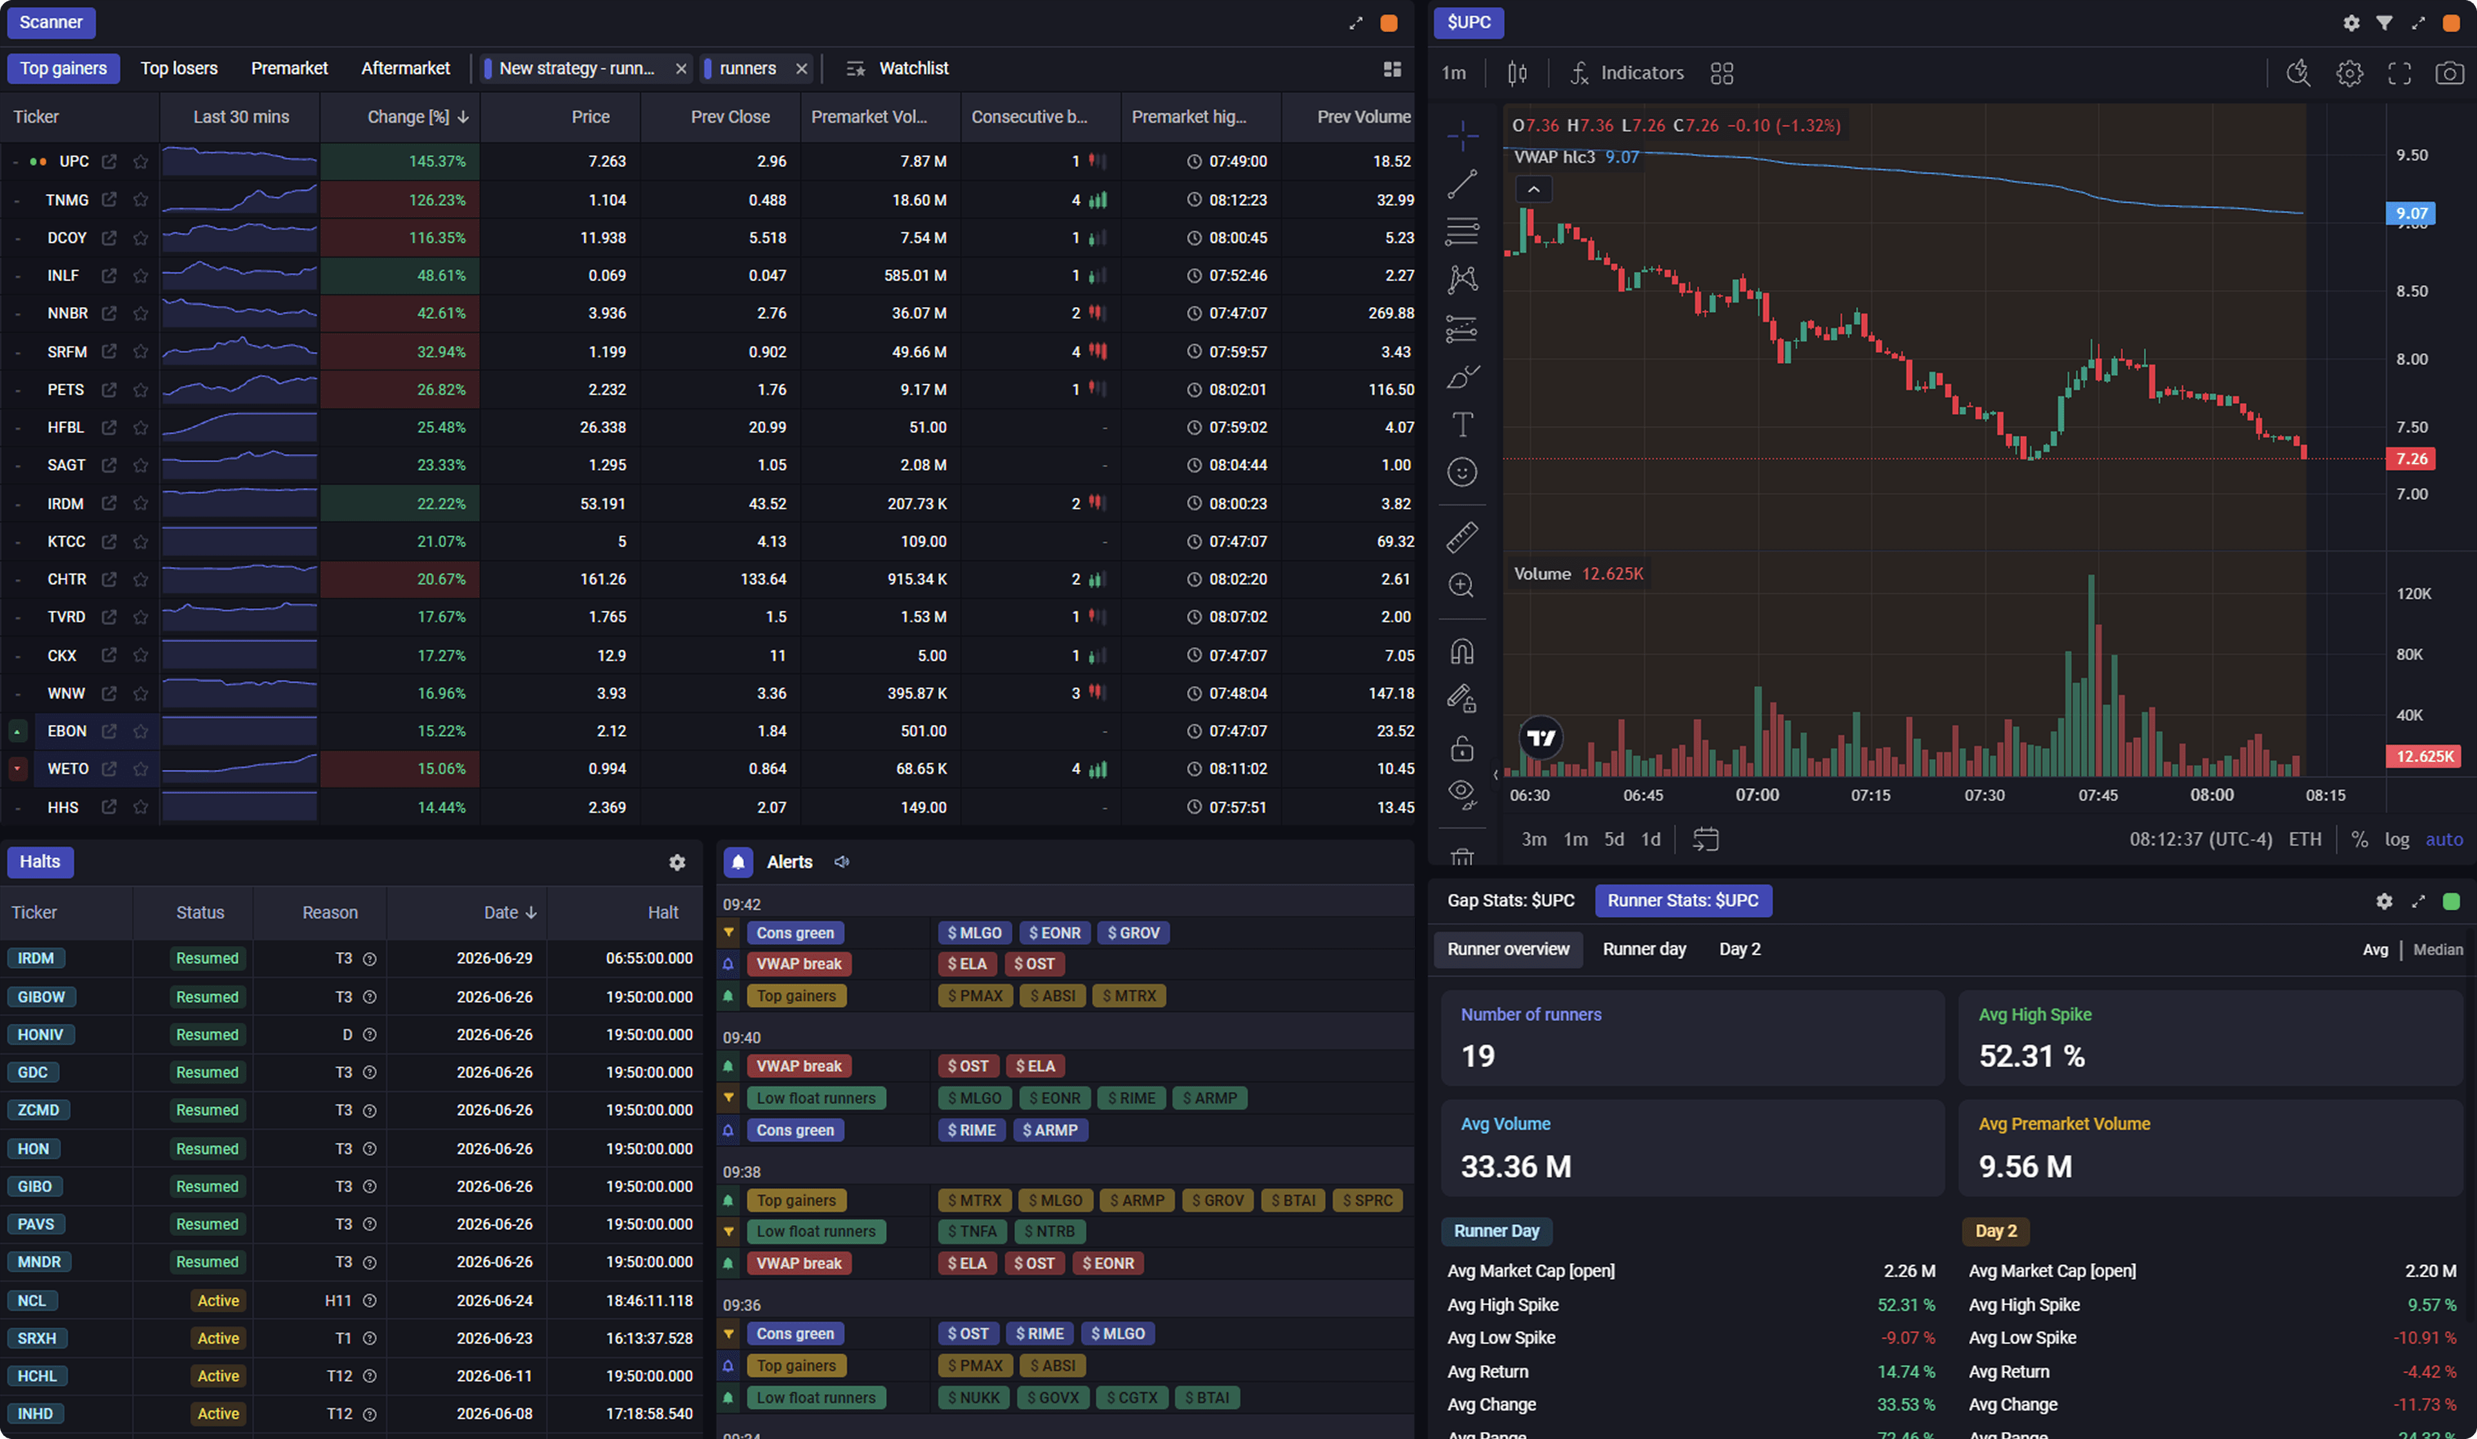Image resolution: width=2477 pixels, height=1439 pixels.
Task: Switch to Runner day tab
Action: (1644, 949)
